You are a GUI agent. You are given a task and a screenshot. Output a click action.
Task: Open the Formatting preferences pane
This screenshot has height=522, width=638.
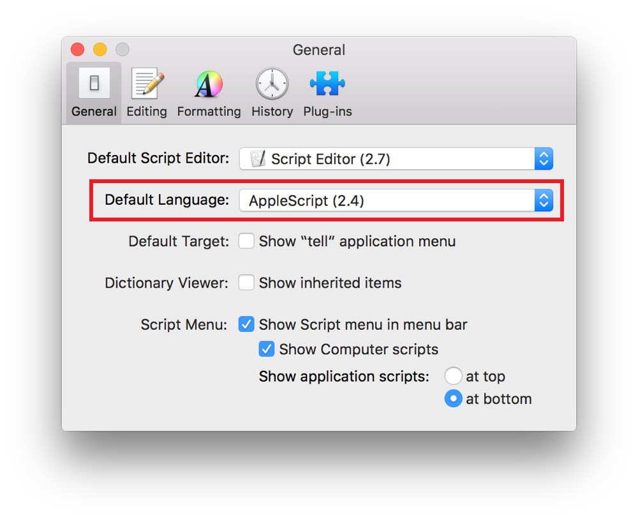coord(209,90)
